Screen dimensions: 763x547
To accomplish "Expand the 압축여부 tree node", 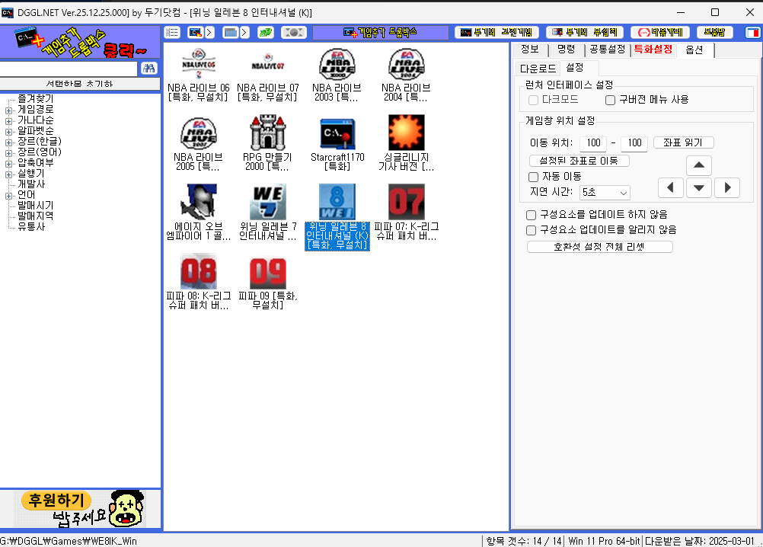I will coord(9,164).
